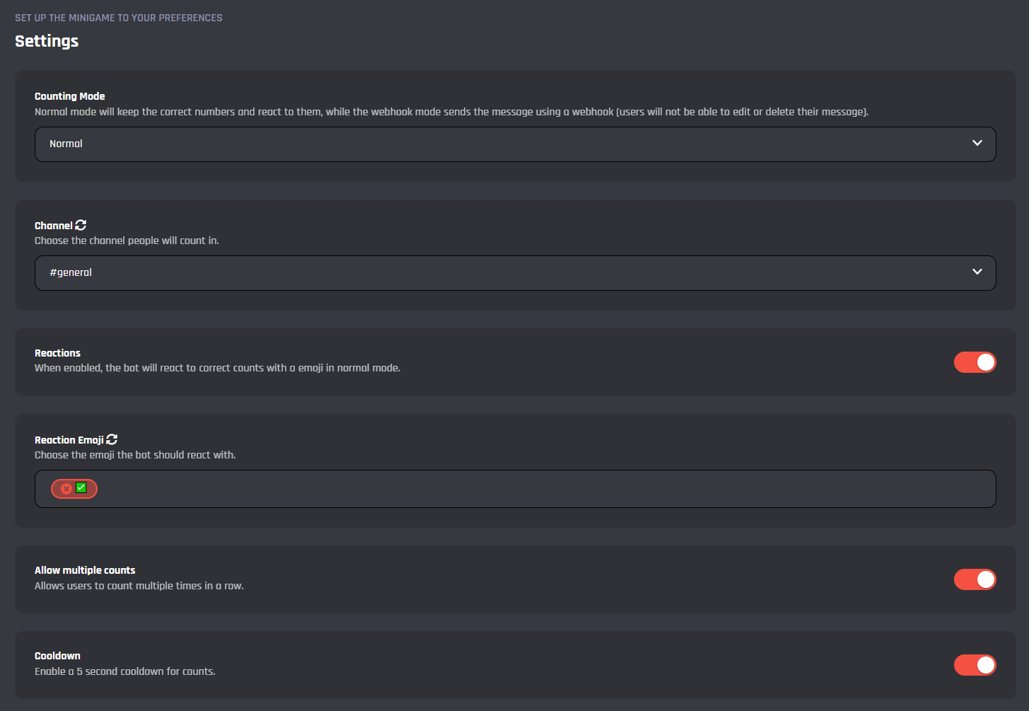Expand the #general channel dropdown

tap(495, 273)
